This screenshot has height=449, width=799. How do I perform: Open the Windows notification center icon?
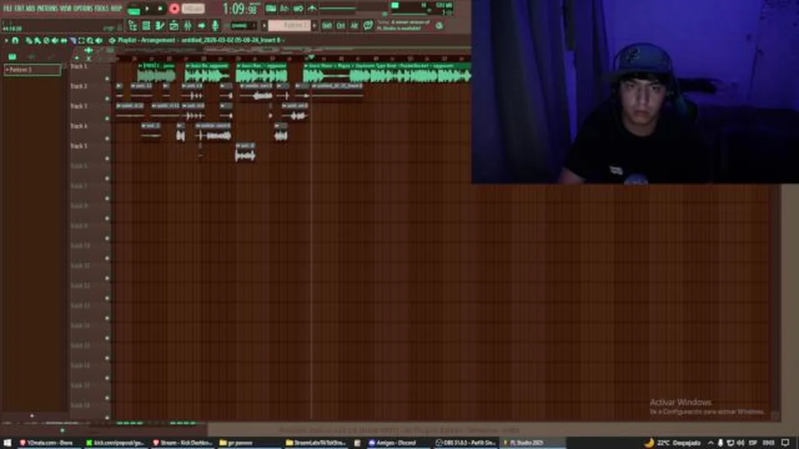point(786,443)
